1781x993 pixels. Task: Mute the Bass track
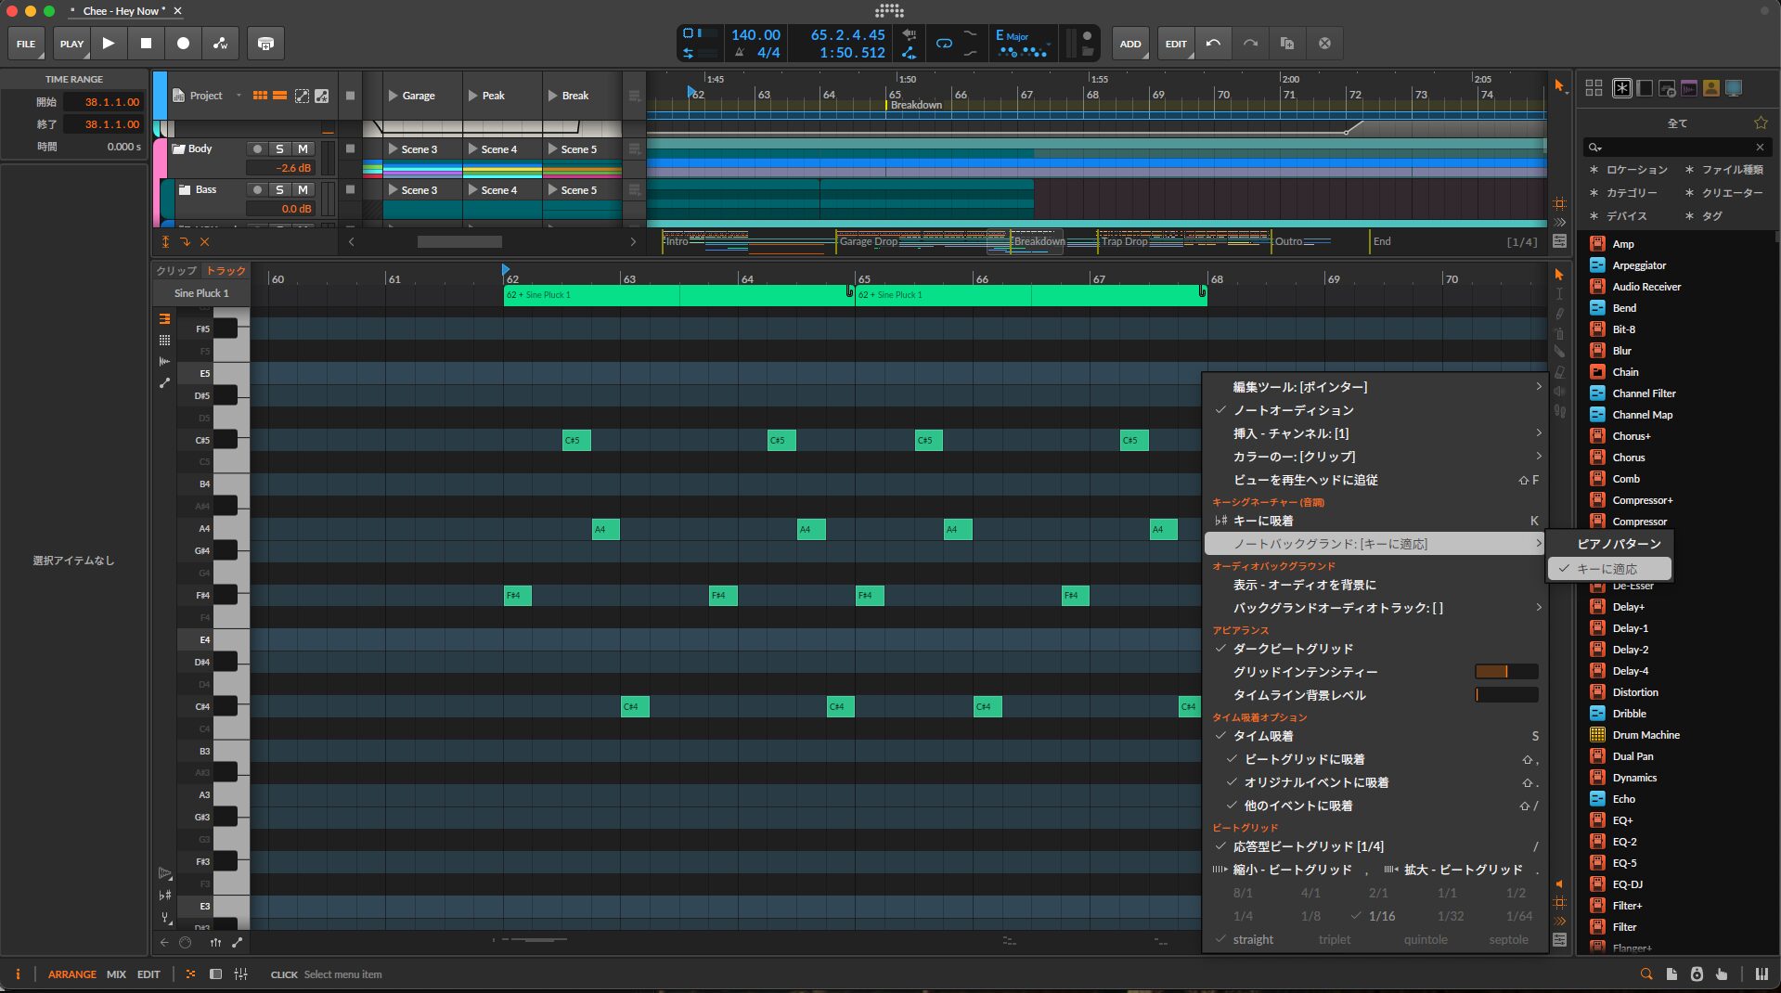(x=303, y=189)
